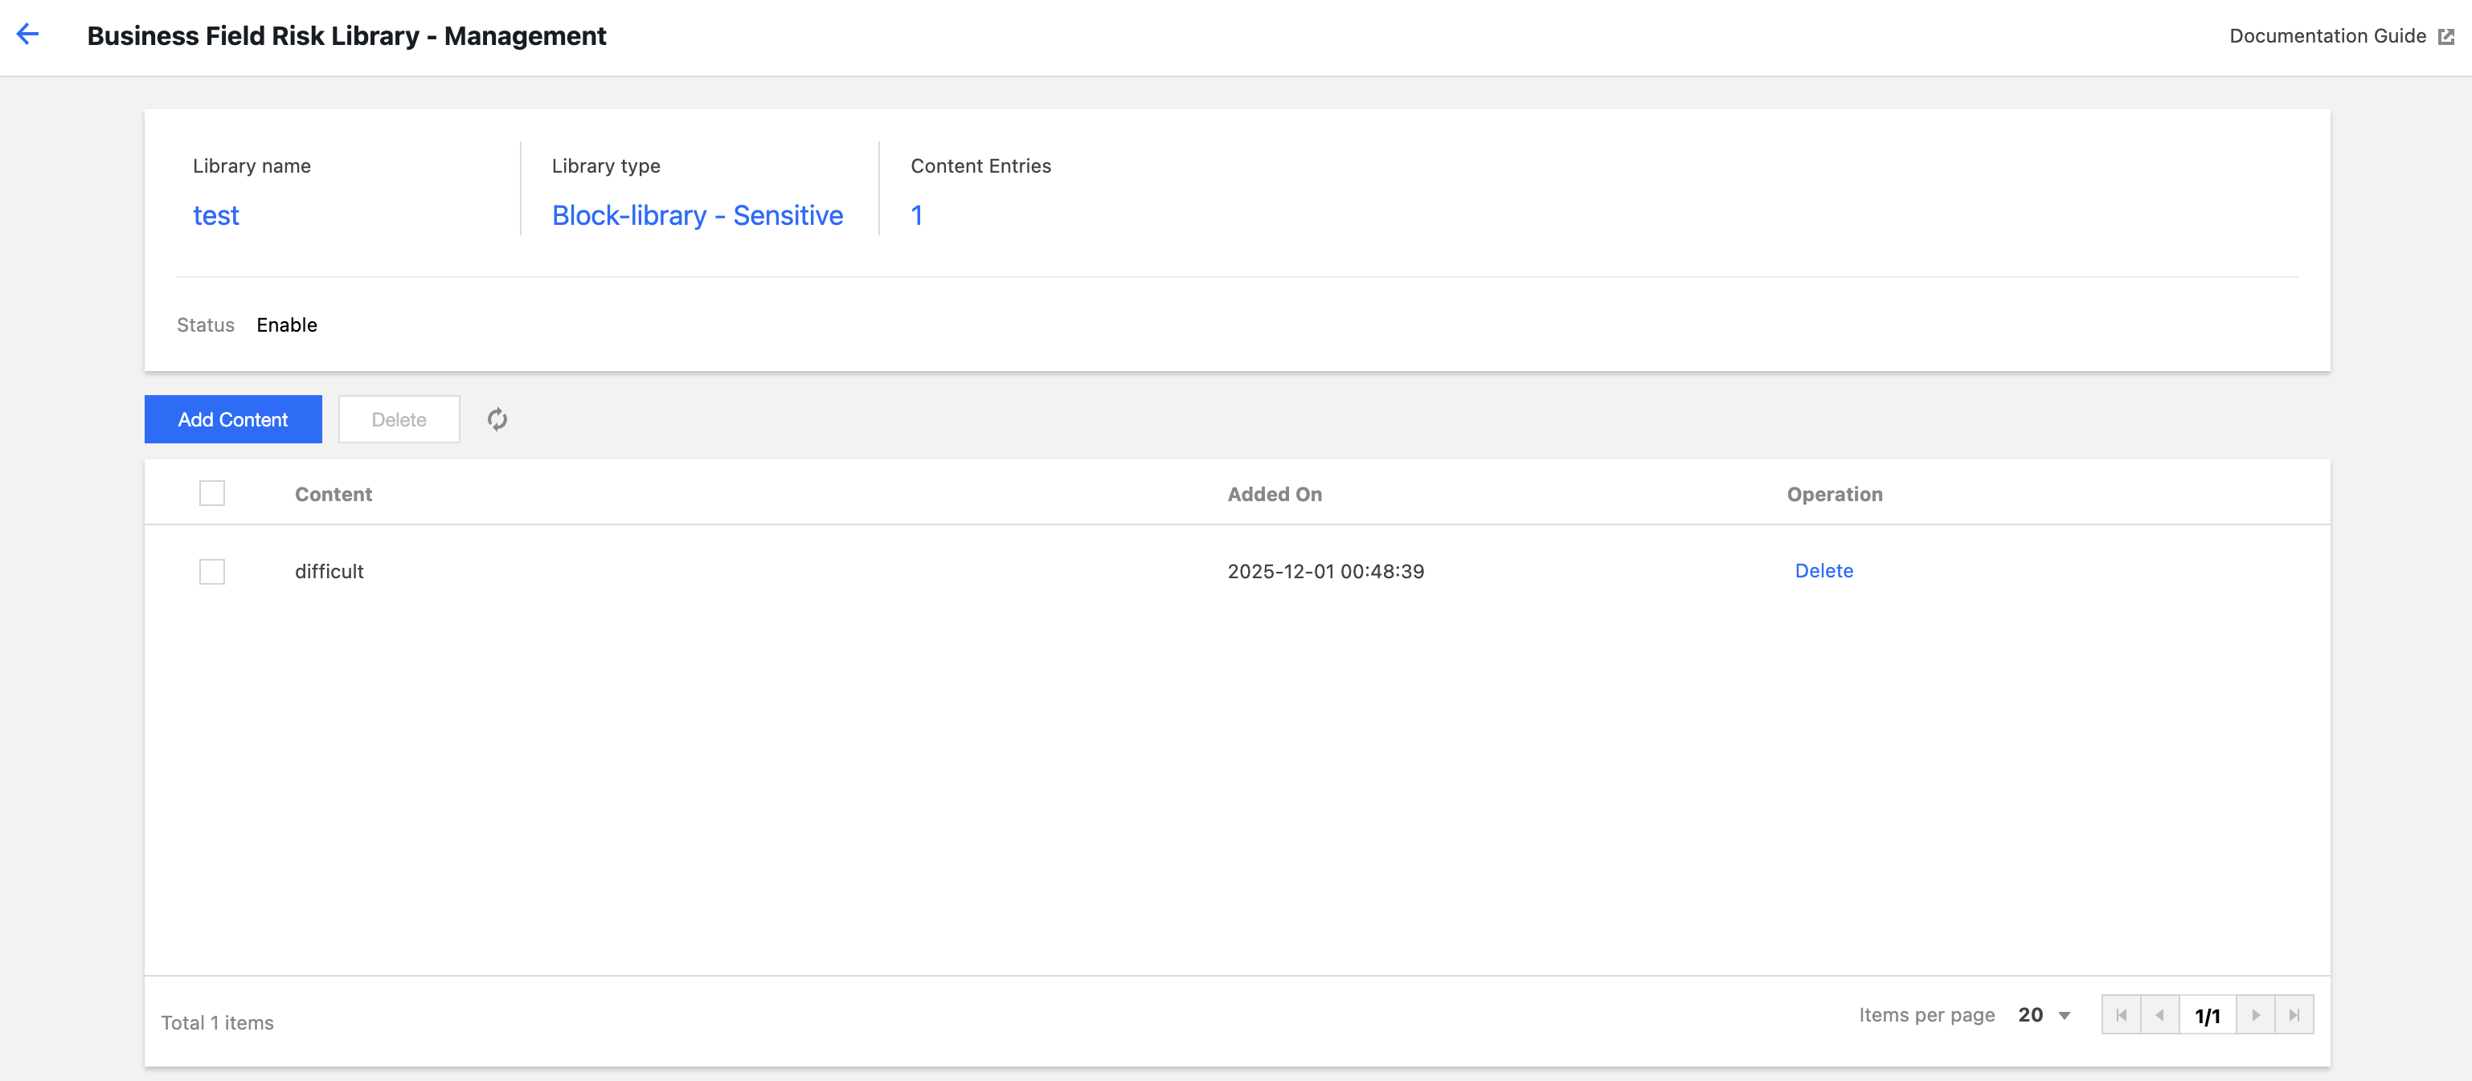Click the library name 'test'
The image size is (2472, 1081).
coord(216,216)
